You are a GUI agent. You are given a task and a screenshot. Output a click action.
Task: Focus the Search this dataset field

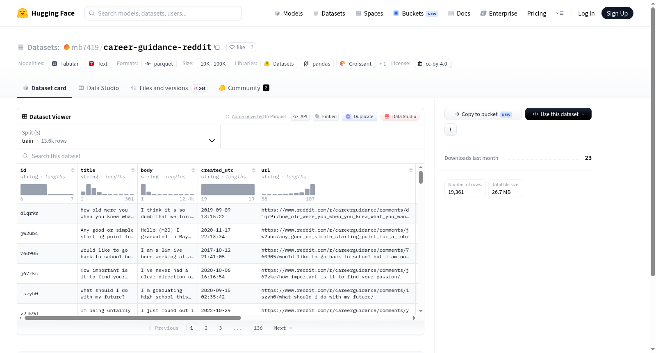coord(221,156)
